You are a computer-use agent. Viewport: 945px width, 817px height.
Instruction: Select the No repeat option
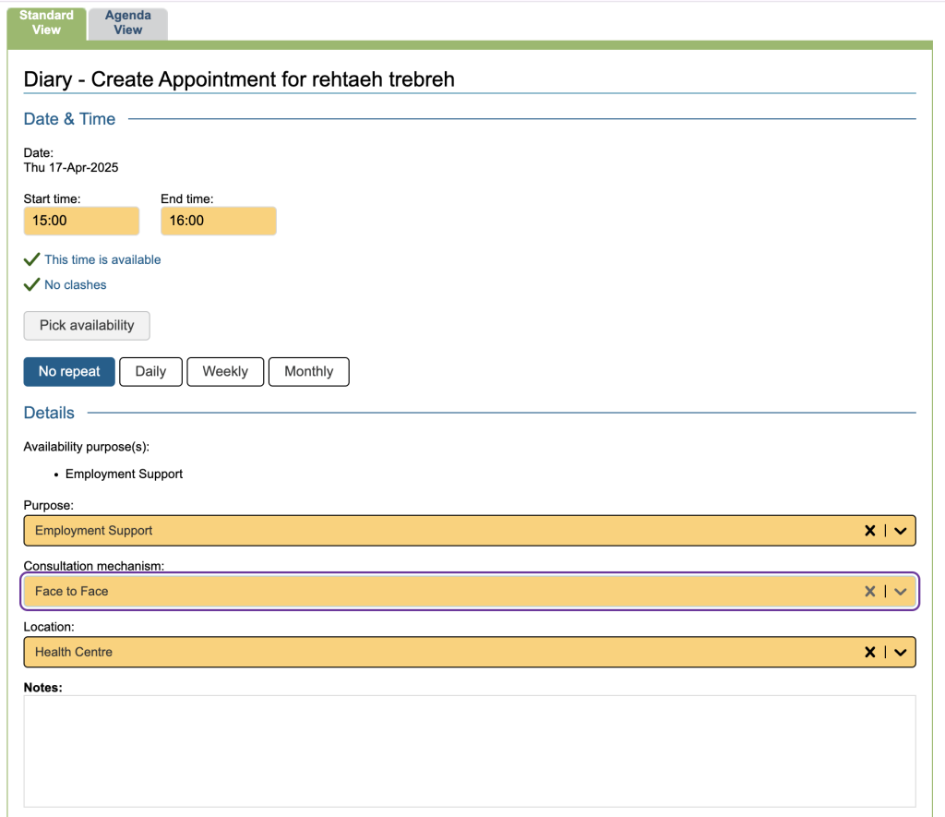pos(69,372)
